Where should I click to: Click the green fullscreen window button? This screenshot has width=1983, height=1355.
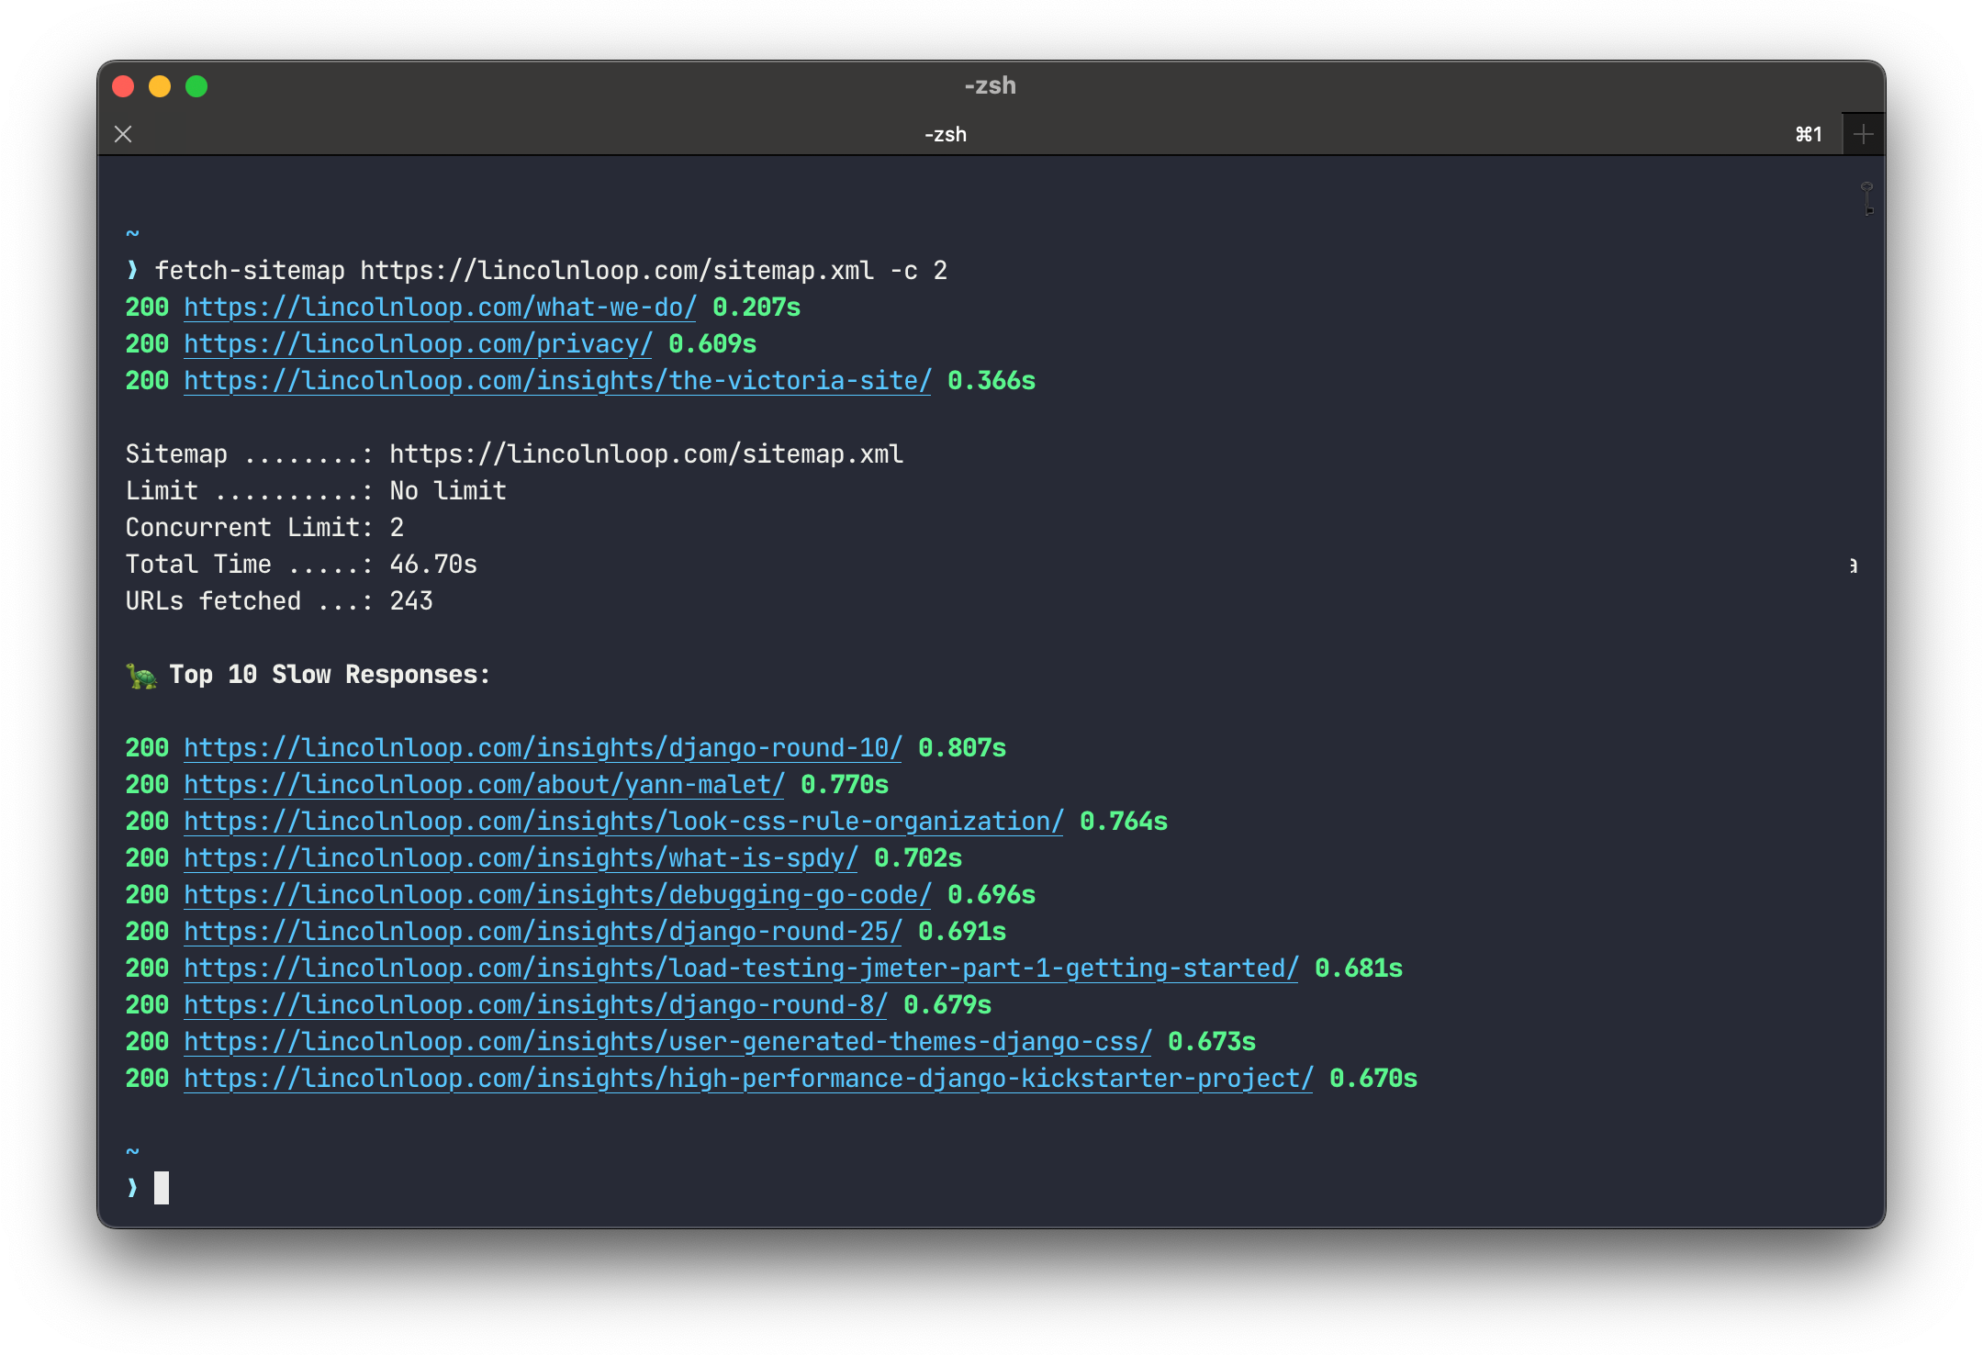click(196, 86)
